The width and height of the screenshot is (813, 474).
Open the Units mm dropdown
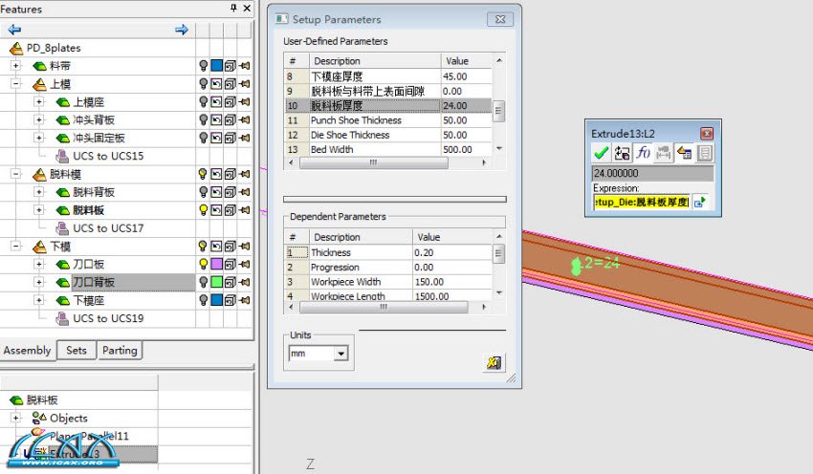point(341,354)
